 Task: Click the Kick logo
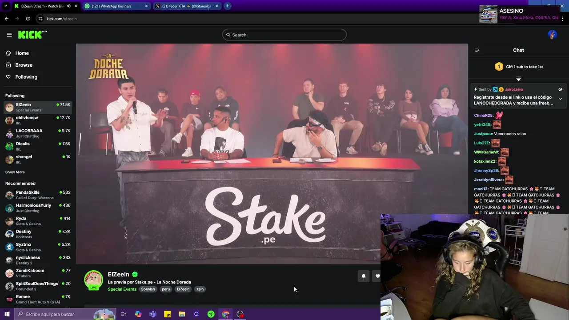[x=32, y=35]
